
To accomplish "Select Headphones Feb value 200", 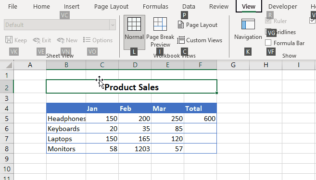I will tap(135, 119).
